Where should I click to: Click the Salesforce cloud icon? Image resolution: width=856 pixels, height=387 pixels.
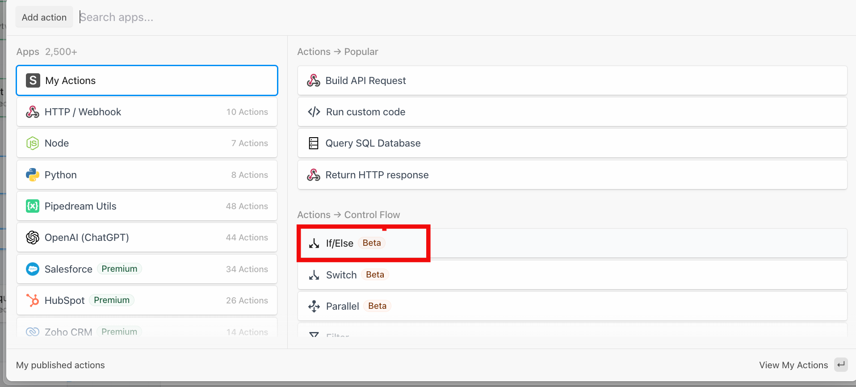coord(33,269)
